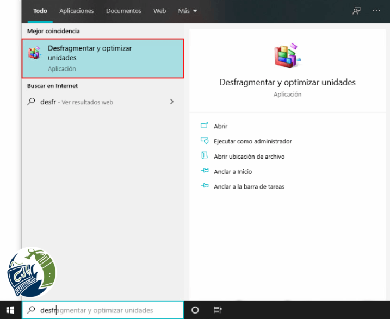Click the feedback person icon in search header
The height and width of the screenshot is (319, 390).
tap(356, 11)
